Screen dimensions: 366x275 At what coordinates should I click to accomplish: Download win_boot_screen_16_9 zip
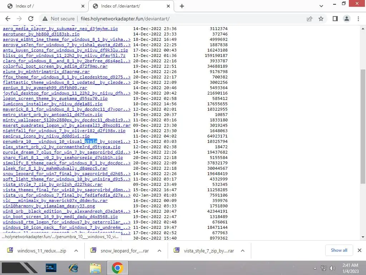(x=60, y=217)
